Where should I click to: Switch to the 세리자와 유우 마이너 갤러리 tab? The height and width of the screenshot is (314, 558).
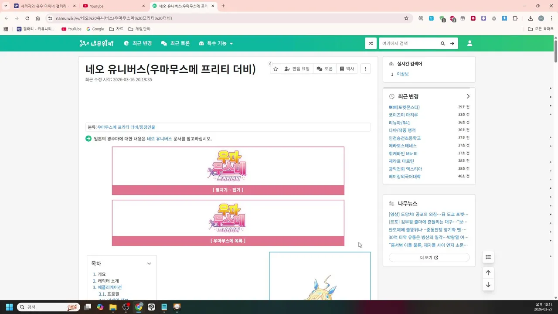click(44, 6)
